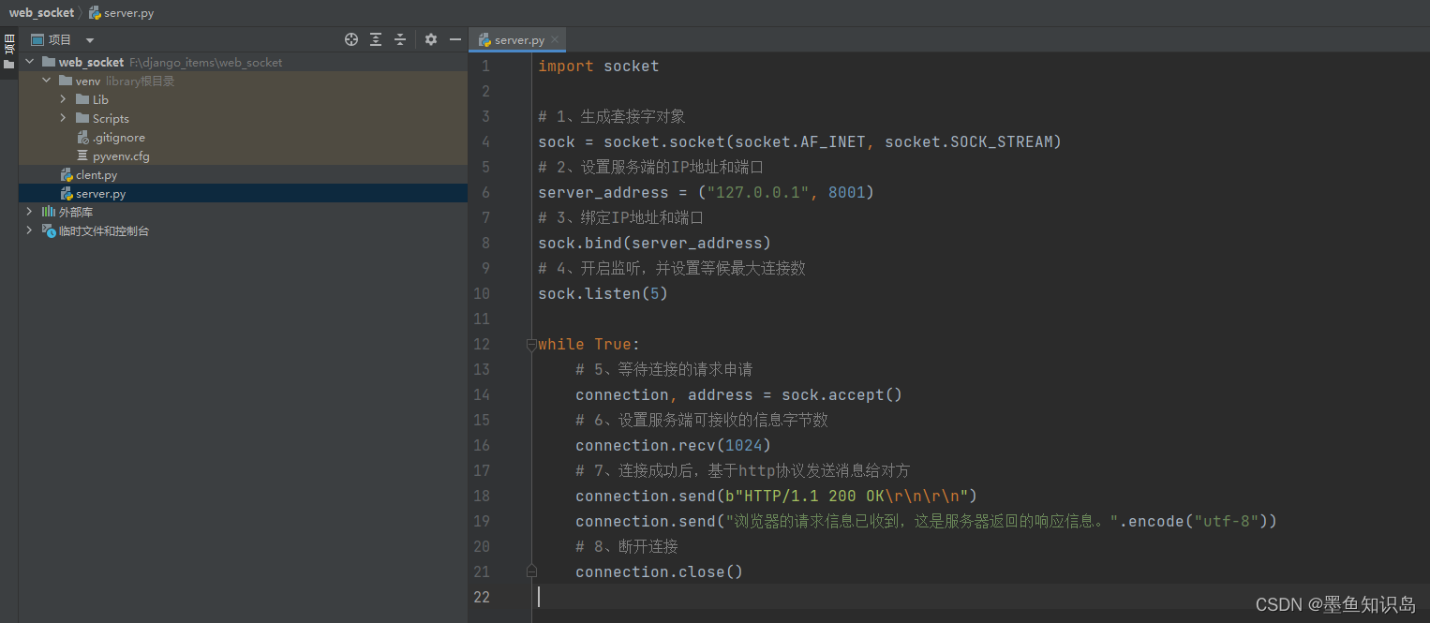The image size is (1430, 623).
Task: Select the .gitignore file in the tree
Action: (x=118, y=137)
